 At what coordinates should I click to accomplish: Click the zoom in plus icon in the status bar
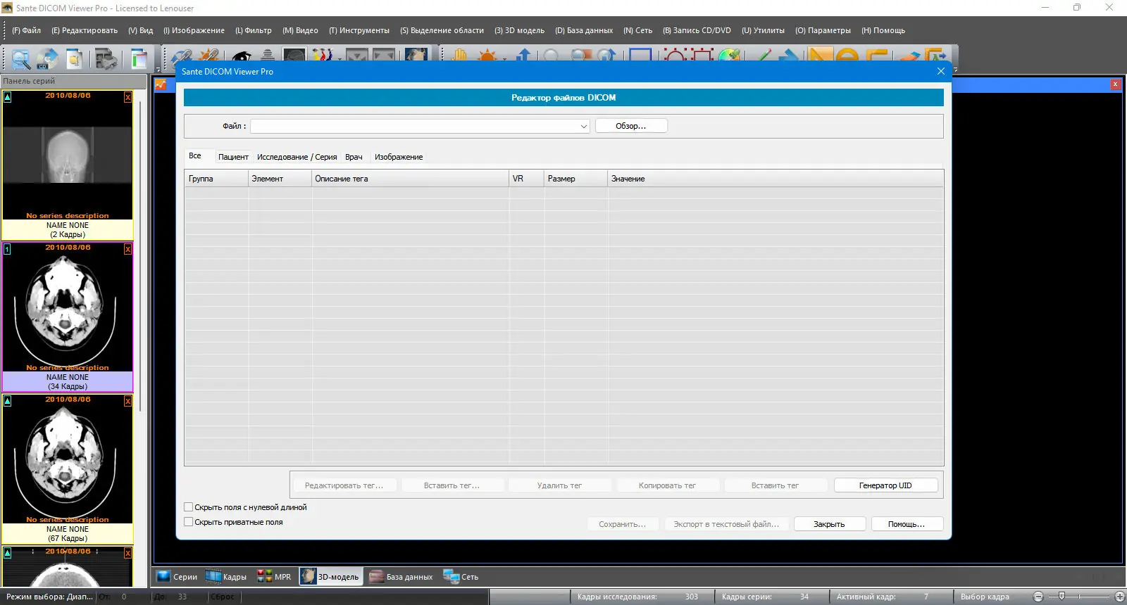[1119, 597]
